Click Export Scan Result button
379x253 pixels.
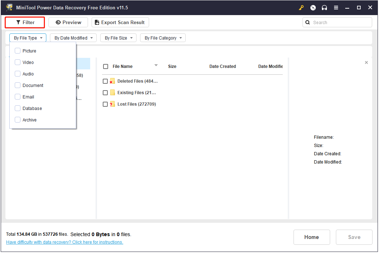(x=120, y=23)
